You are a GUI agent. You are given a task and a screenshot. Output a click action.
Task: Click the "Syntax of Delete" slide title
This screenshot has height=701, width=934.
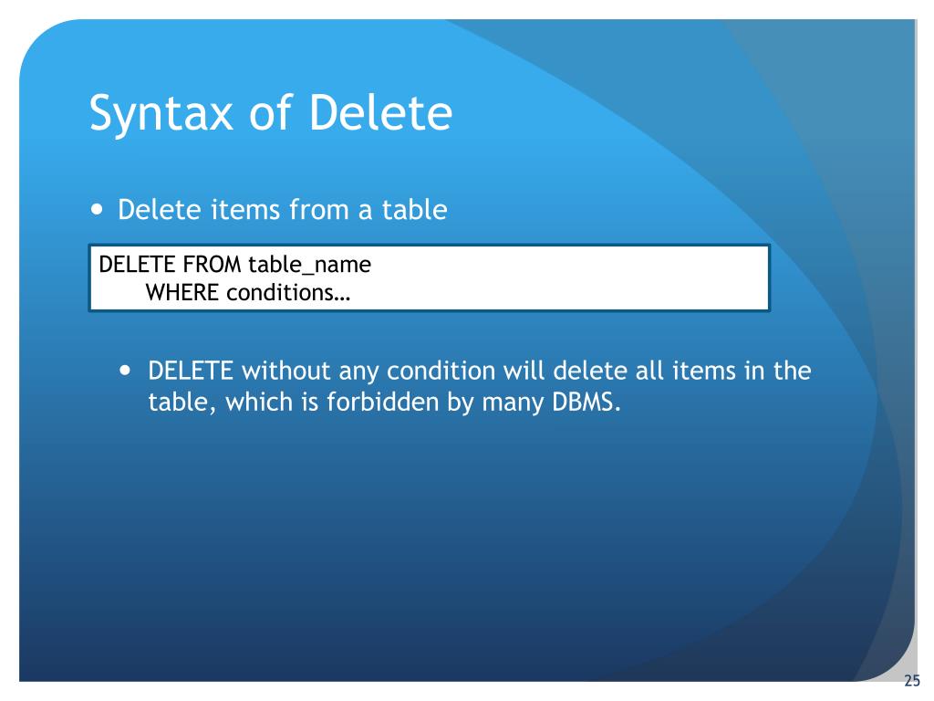(x=271, y=113)
